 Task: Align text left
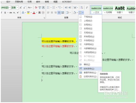tap(48, 13)
